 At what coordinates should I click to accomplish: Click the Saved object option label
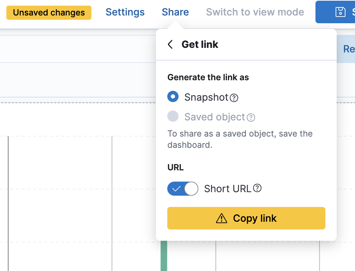pos(215,117)
